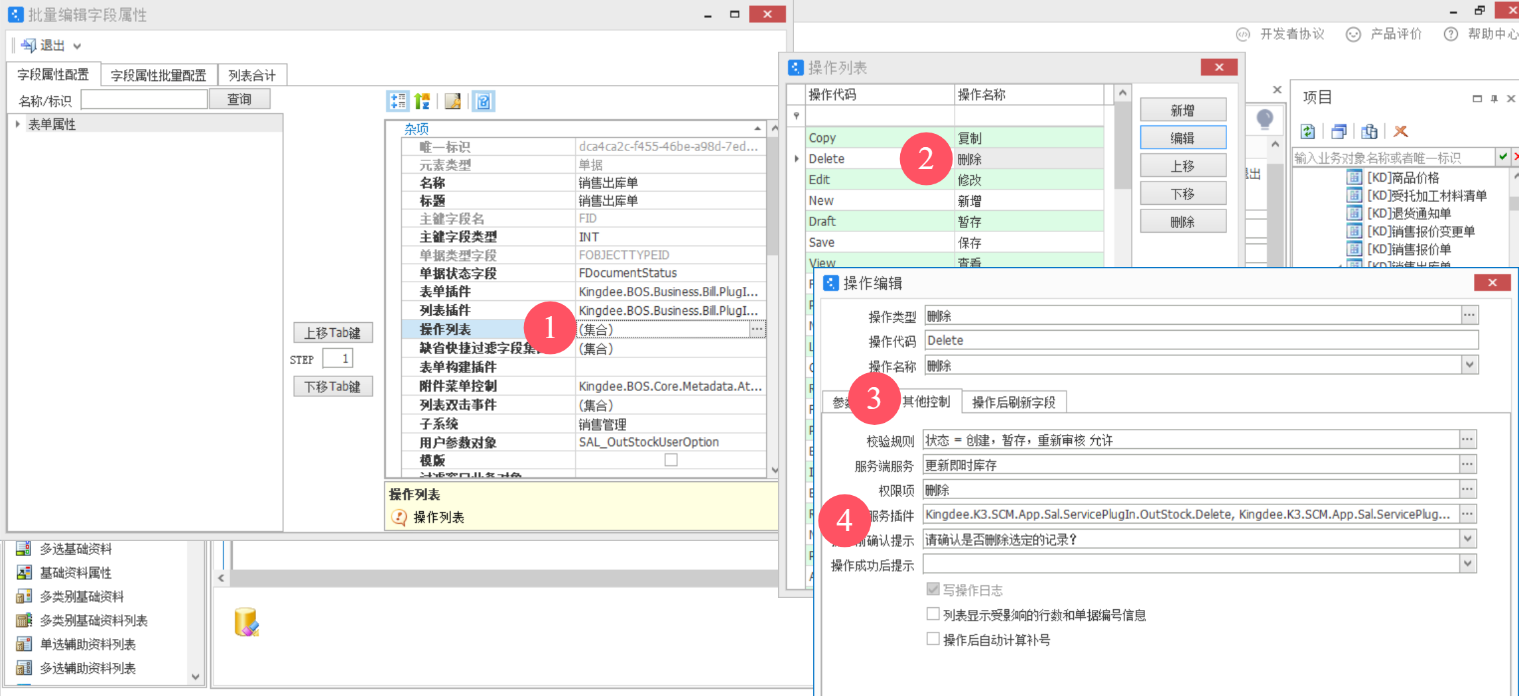
Task: Click the 开发者协议 icon in top bar
Action: click(1243, 34)
